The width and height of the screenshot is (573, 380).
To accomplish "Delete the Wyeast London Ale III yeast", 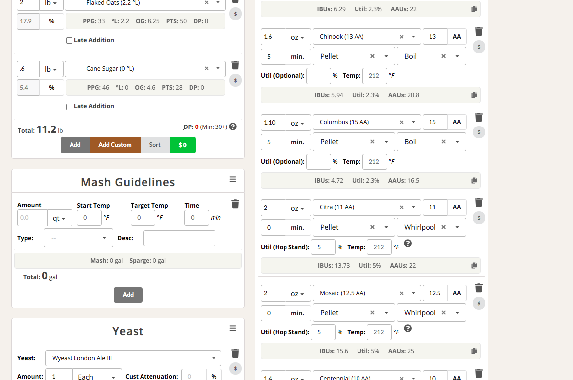I will pos(235,353).
